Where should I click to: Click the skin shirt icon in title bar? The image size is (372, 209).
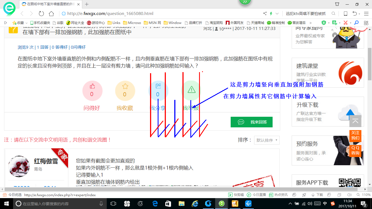tap(337, 4)
